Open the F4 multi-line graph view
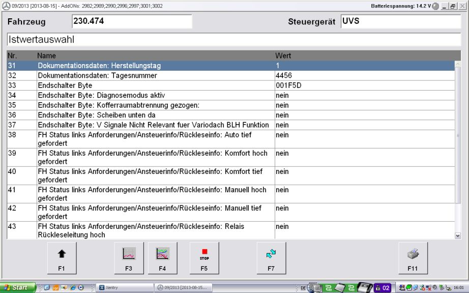Image resolution: width=469 pixels, height=293 pixels. click(162, 258)
